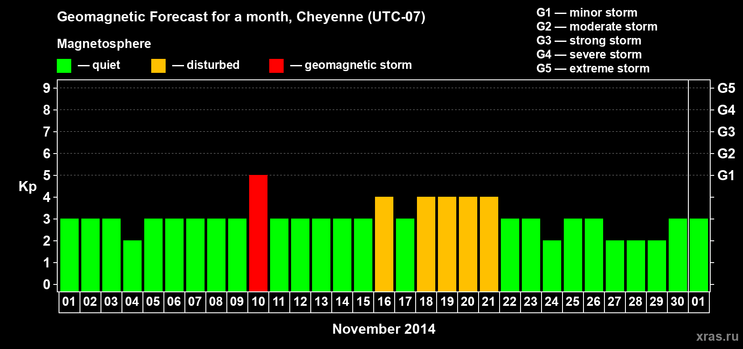The image size is (743, 349).
Task: Click the green bar for day 04
Action: coord(132,266)
